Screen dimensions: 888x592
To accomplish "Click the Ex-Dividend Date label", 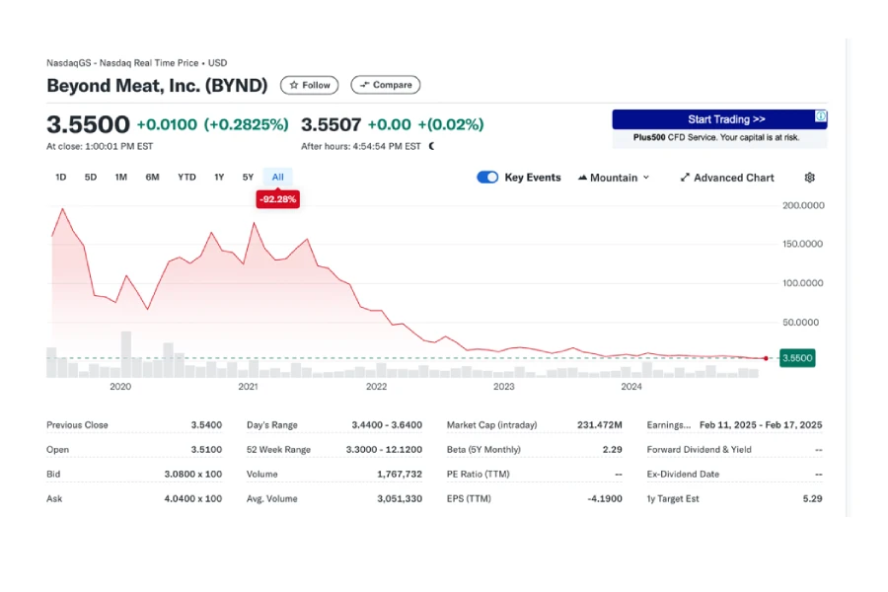I will click(x=683, y=475).
